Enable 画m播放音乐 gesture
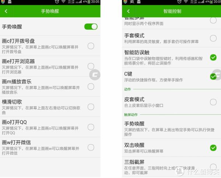 click(91, 86)
